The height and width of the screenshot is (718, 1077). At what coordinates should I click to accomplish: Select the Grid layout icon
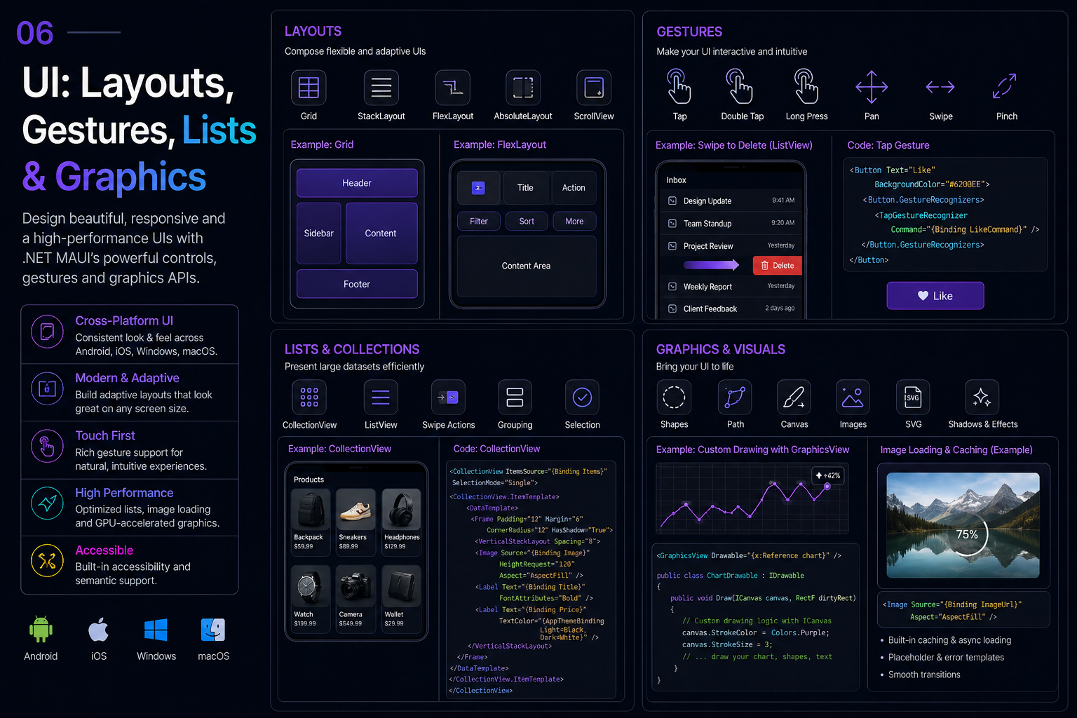pos(309,87)
